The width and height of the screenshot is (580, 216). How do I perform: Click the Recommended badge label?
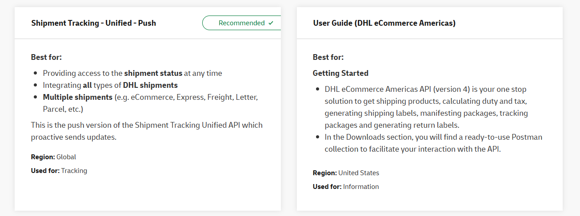(x=241, y=23)
